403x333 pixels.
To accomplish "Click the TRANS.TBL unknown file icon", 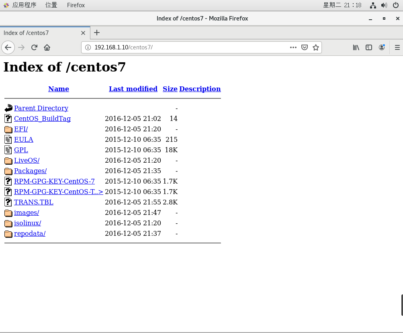I will tap(8, 202).
